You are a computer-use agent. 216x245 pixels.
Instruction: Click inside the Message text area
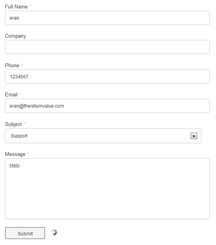click(107, 189)
